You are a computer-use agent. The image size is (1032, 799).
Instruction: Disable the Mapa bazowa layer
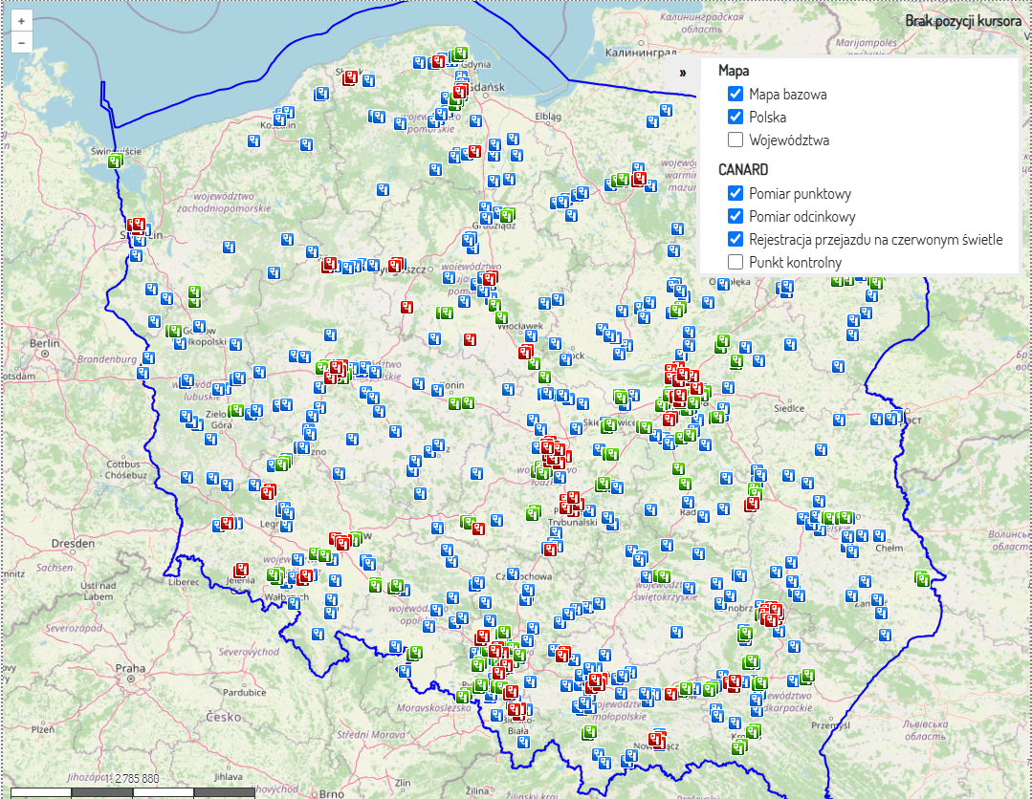point(736,95)
